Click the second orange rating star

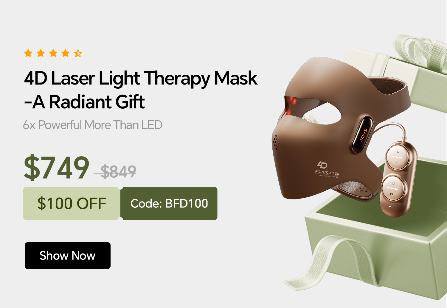pos(41,53)
